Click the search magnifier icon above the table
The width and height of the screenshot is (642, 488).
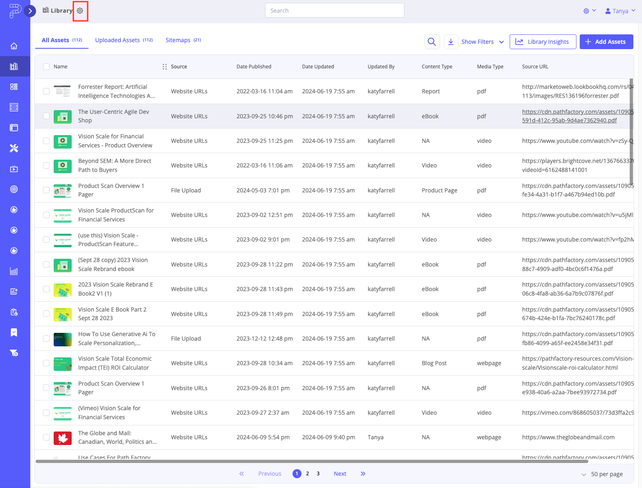432,41
